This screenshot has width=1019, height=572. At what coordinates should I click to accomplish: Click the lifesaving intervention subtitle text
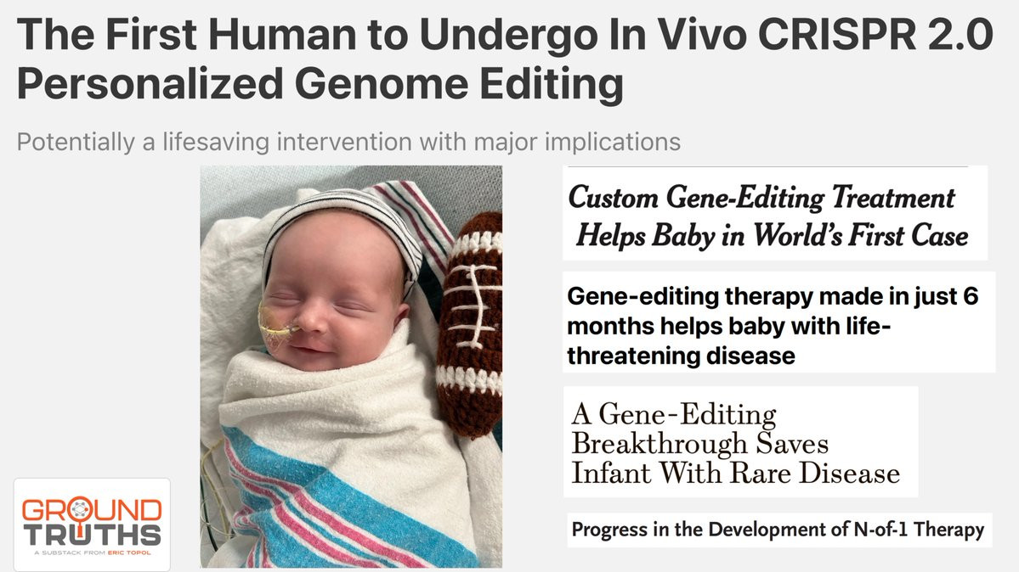pos(348,142)
